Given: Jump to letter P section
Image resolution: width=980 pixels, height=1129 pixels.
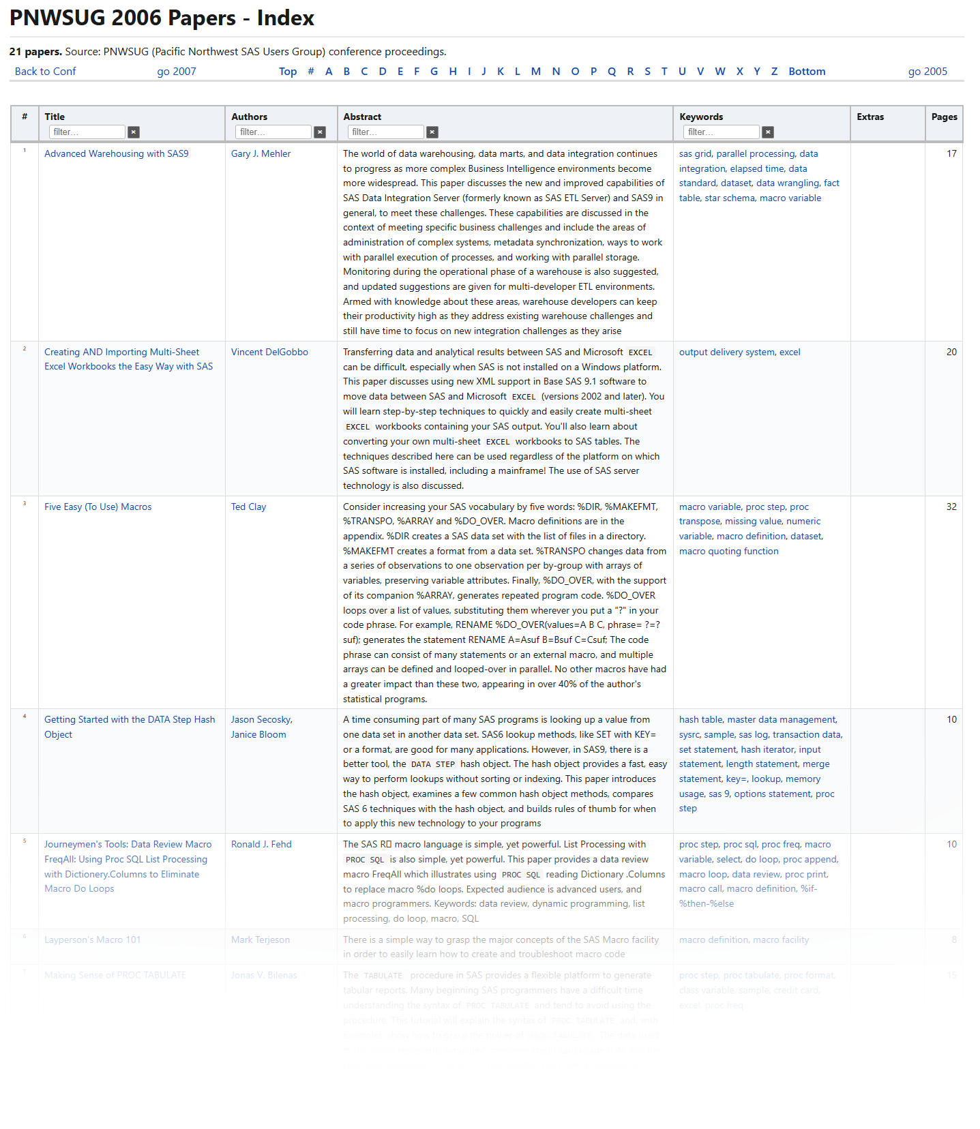Looking at the screenshot, I should (593, 72).
